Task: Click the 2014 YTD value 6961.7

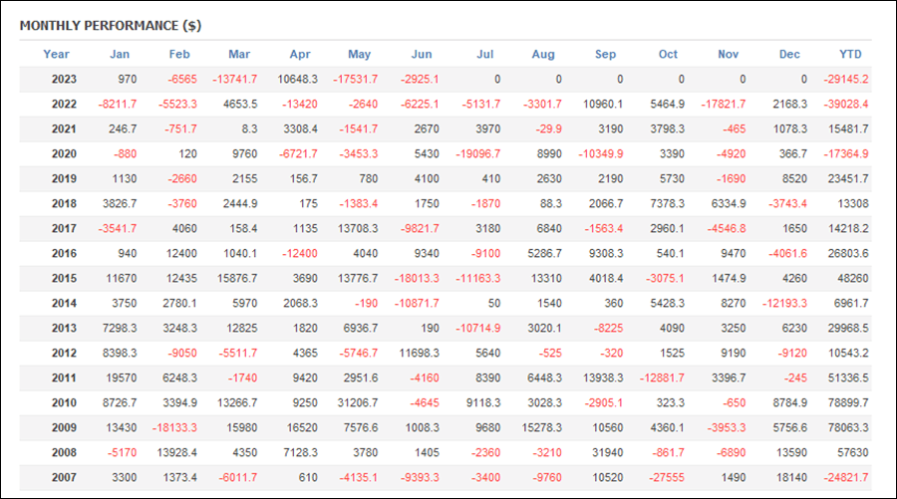Action: 851,303
